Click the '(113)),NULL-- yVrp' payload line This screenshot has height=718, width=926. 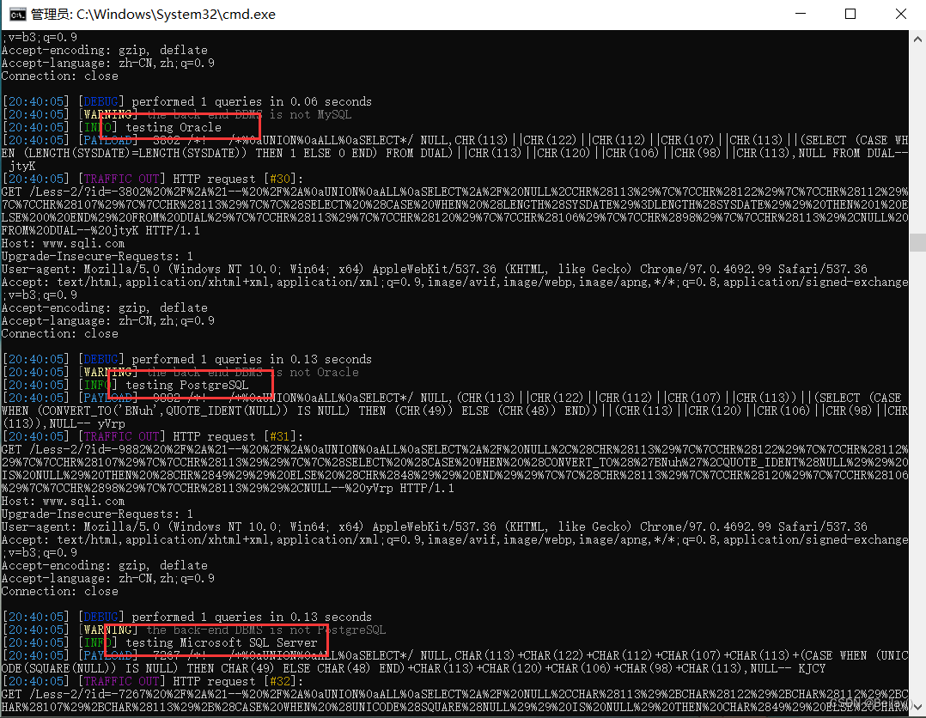click(64, 423)
